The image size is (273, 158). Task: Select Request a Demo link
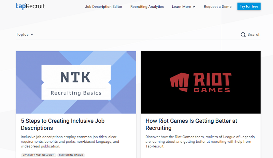(x=218, y=6)
